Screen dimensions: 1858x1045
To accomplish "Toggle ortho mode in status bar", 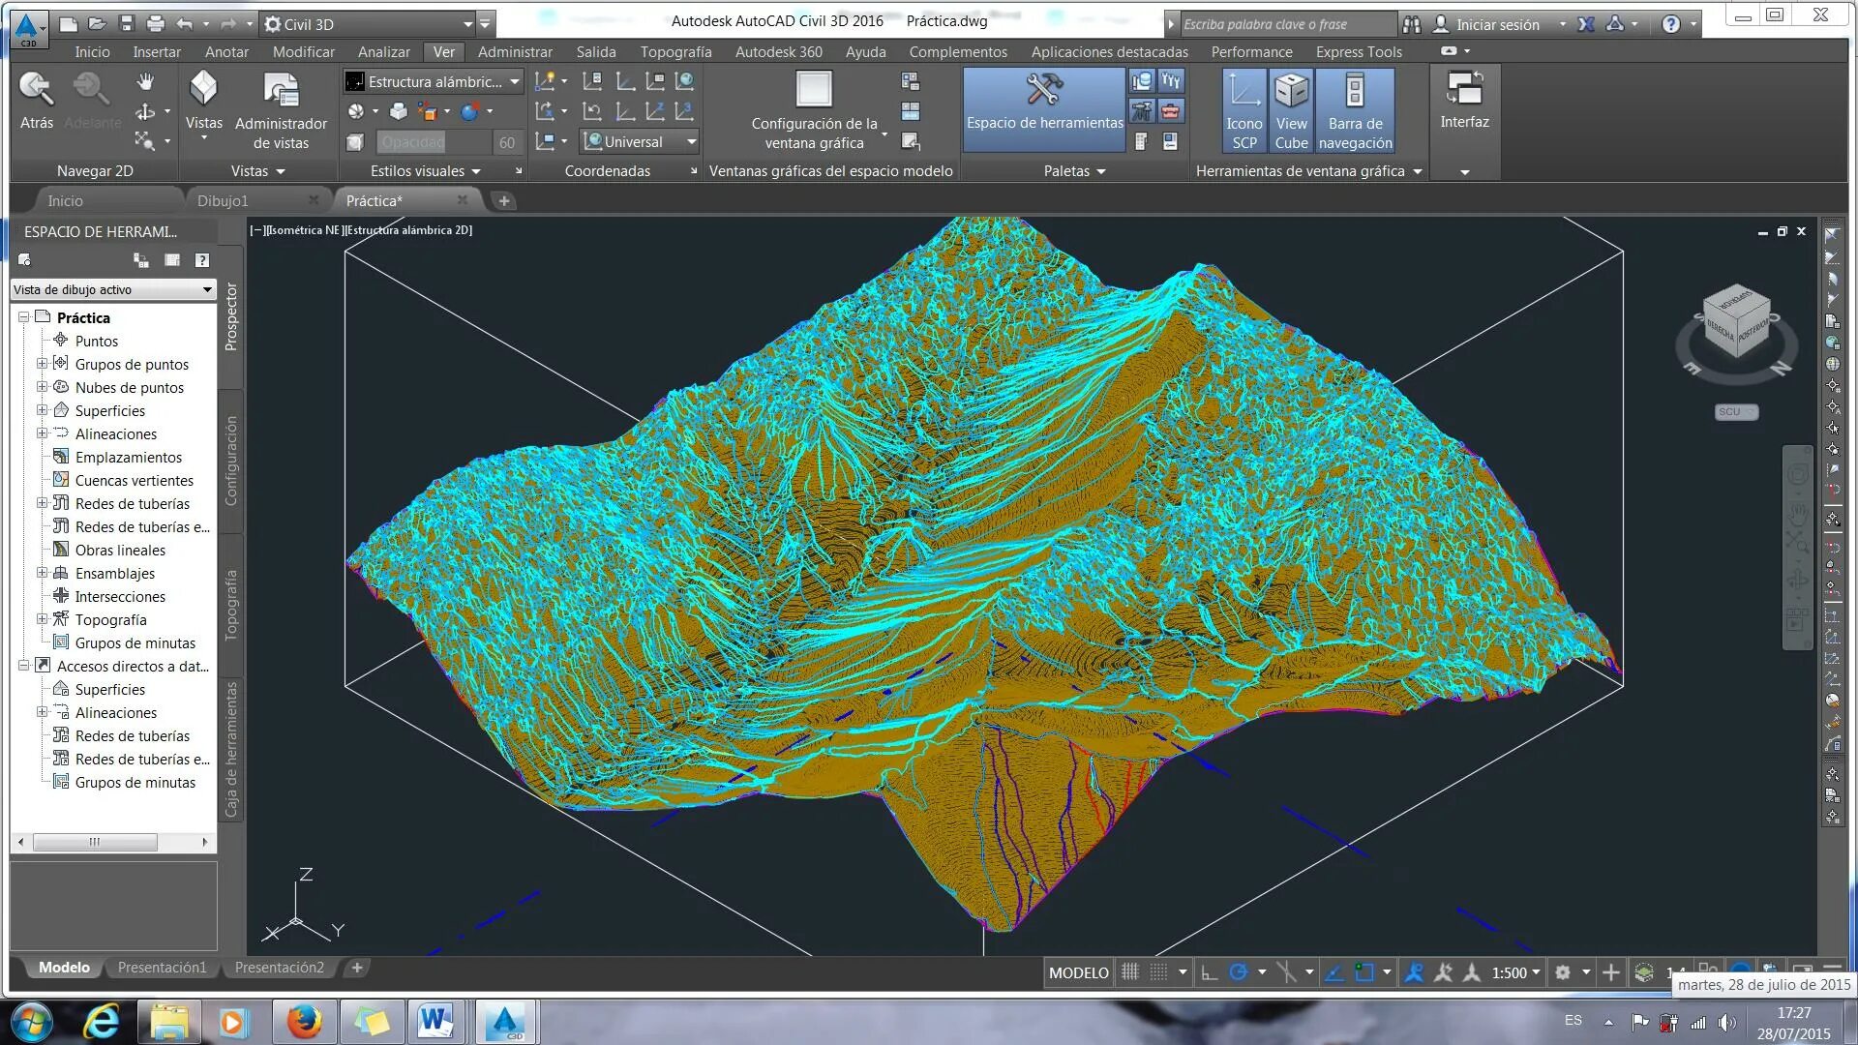I will (x=1209, y=972).
